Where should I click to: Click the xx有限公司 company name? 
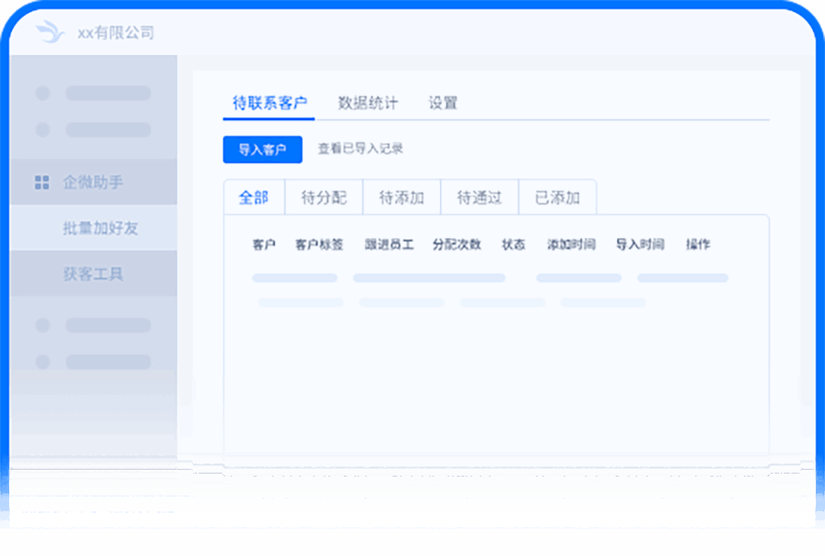[x=115, y=33]
